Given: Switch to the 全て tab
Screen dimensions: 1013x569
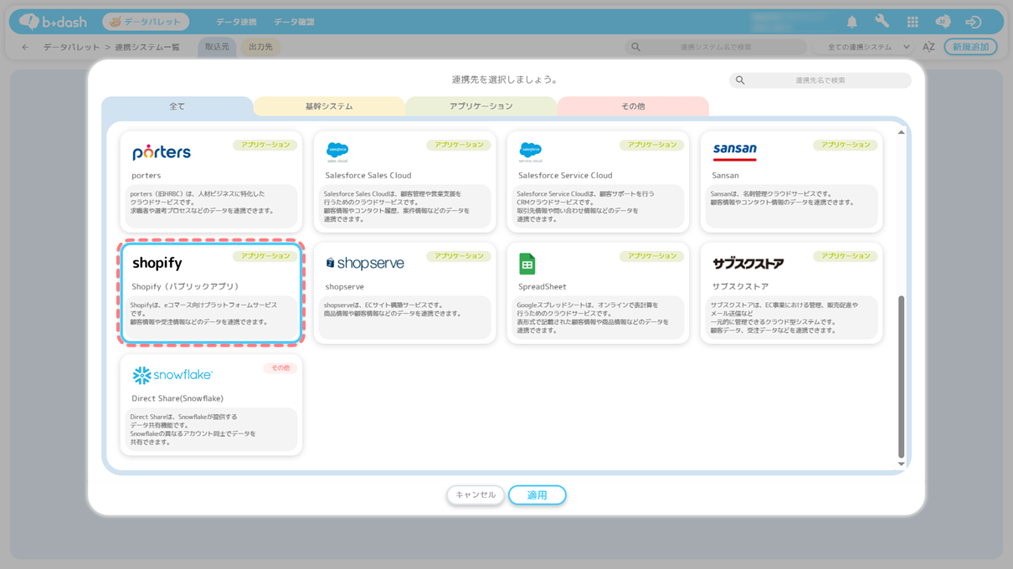Looking at the screenshot, I should click(177, 106).
